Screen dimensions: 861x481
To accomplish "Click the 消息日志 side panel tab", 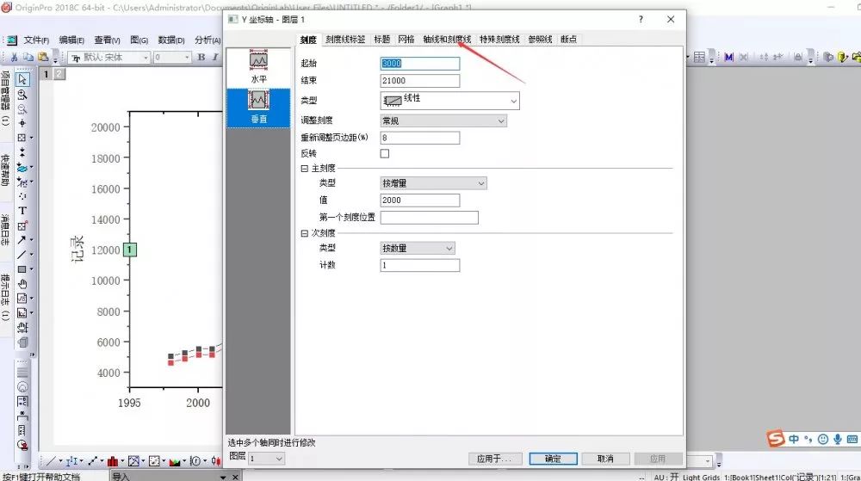I will 5,229.
